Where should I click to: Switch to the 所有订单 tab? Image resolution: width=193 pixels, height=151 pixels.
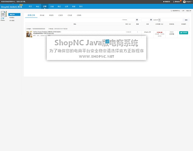point(31,15)
